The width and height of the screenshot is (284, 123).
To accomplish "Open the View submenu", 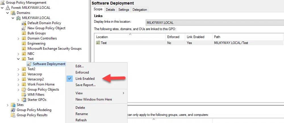I will (97, 93).
